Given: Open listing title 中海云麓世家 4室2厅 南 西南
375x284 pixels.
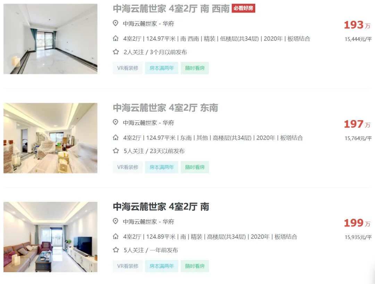Looking at the screenshot, I should tap(171, 9).
